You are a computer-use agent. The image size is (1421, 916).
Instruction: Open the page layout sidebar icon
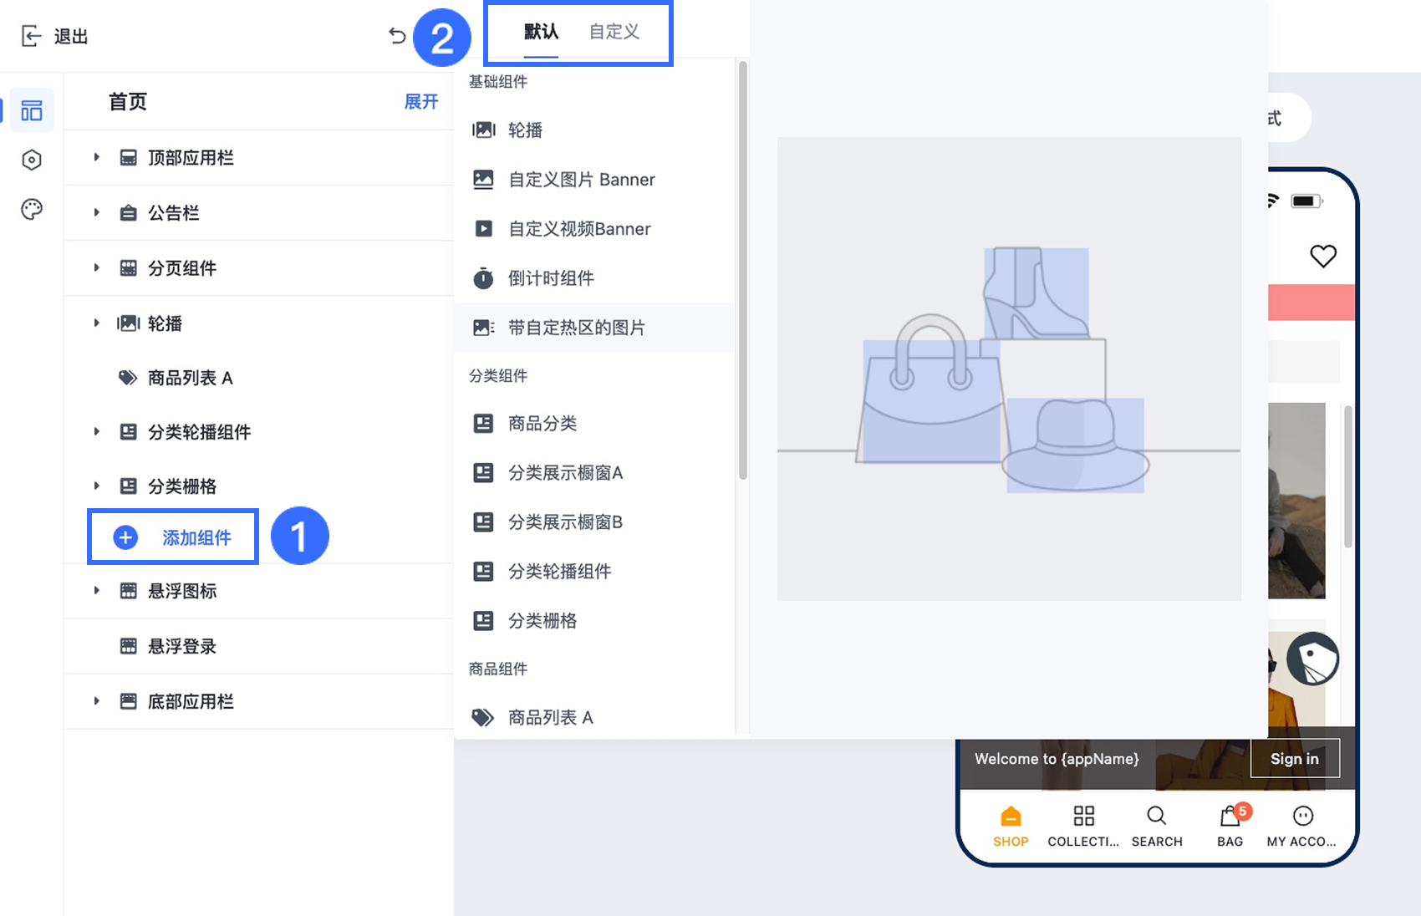tap(32, 110)
